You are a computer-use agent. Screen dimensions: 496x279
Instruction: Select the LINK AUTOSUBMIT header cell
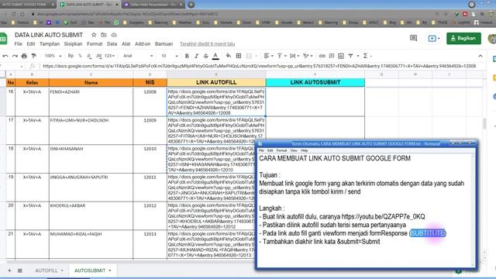coord(315,82)
